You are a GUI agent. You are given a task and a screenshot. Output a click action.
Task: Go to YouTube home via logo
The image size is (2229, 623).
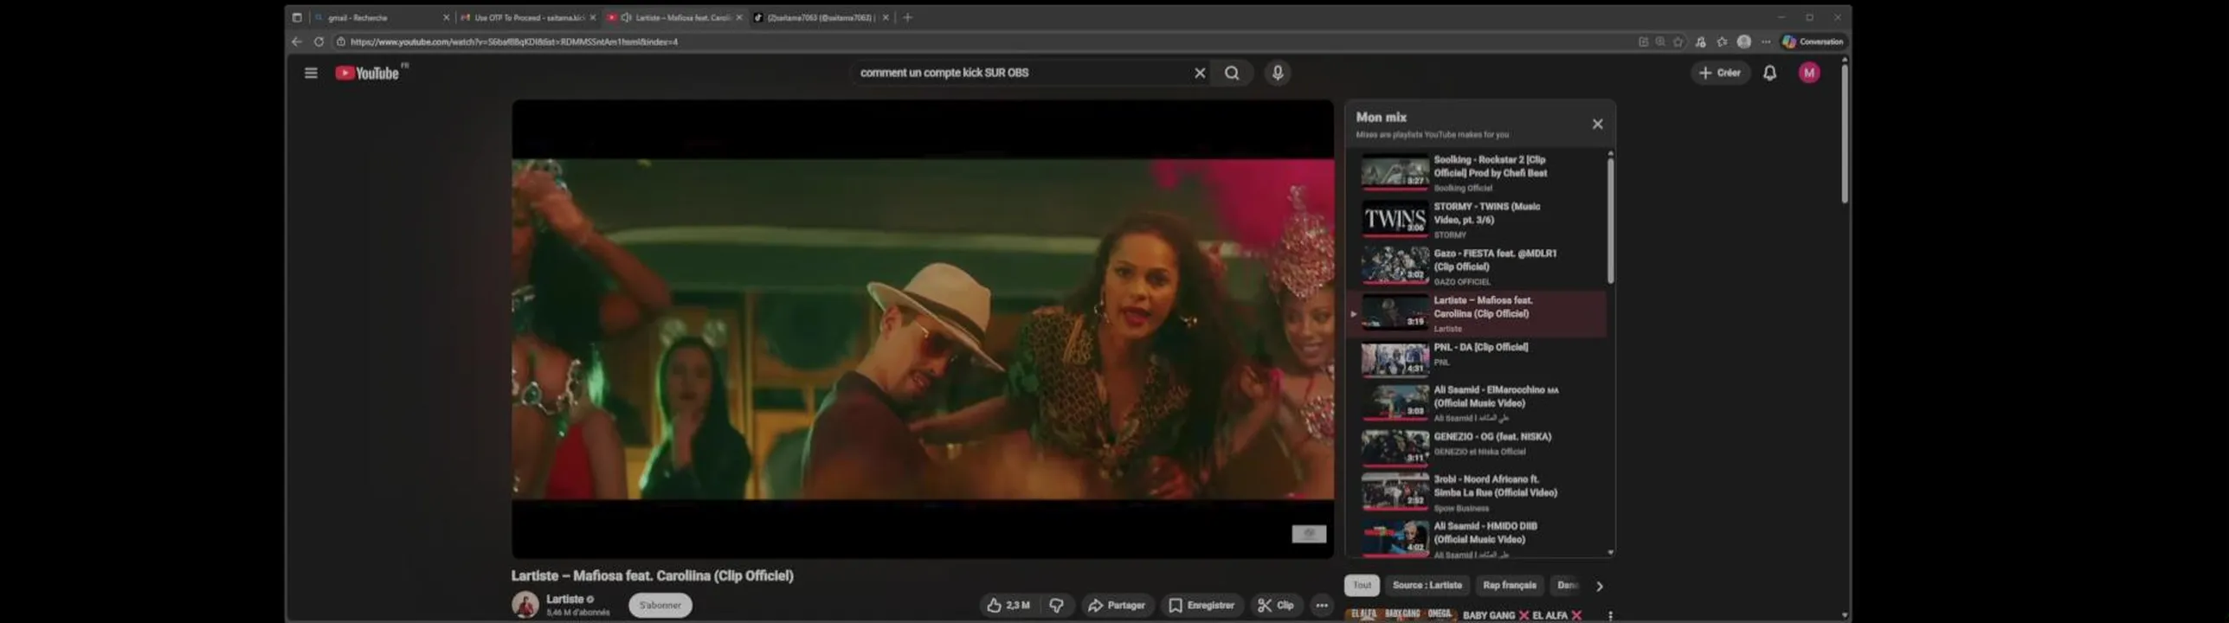[368, 74]
